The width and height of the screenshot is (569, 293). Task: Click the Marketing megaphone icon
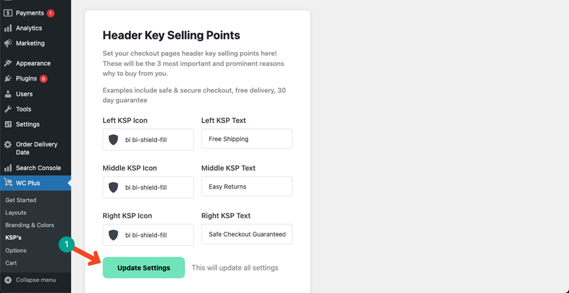pyautogui.click(x=8, y=43)
